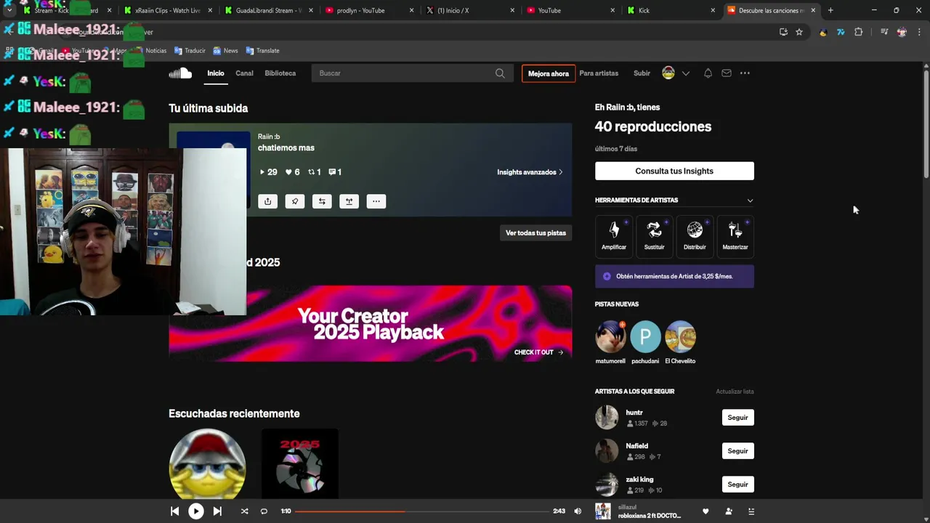
Task: Click the distribute button under the track
Action: pyautogui.click(x=349, y=201)
